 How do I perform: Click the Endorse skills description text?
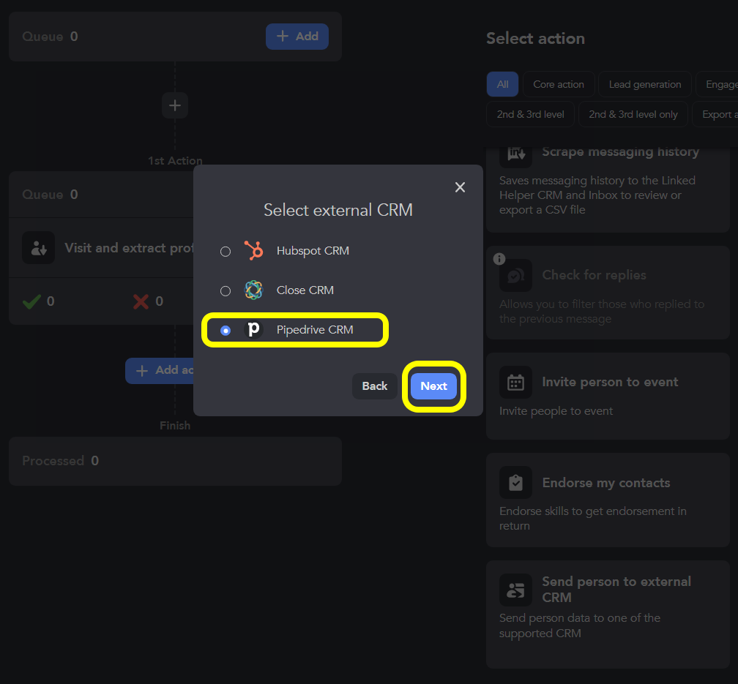click(x=593, y=519)
